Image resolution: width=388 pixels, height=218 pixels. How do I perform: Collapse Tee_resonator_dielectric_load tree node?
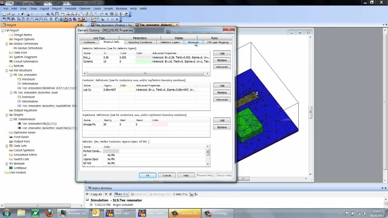pyautogui.click(x=11, y=93)
